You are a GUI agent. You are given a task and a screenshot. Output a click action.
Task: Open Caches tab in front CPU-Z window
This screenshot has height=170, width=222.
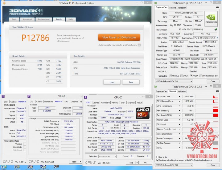click(x=96, y=103)
